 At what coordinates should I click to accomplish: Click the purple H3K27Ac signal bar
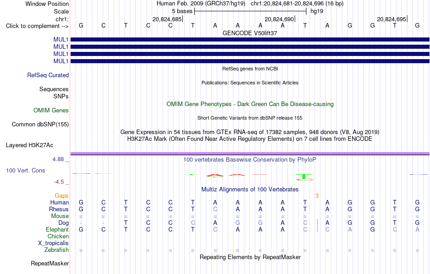250,153
